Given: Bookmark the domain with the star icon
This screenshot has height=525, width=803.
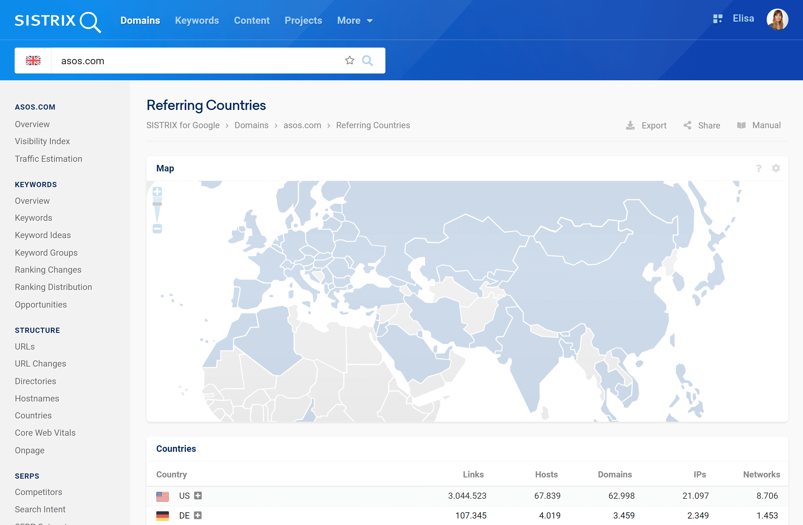Looking at the screenshot, I should (350, 61).
